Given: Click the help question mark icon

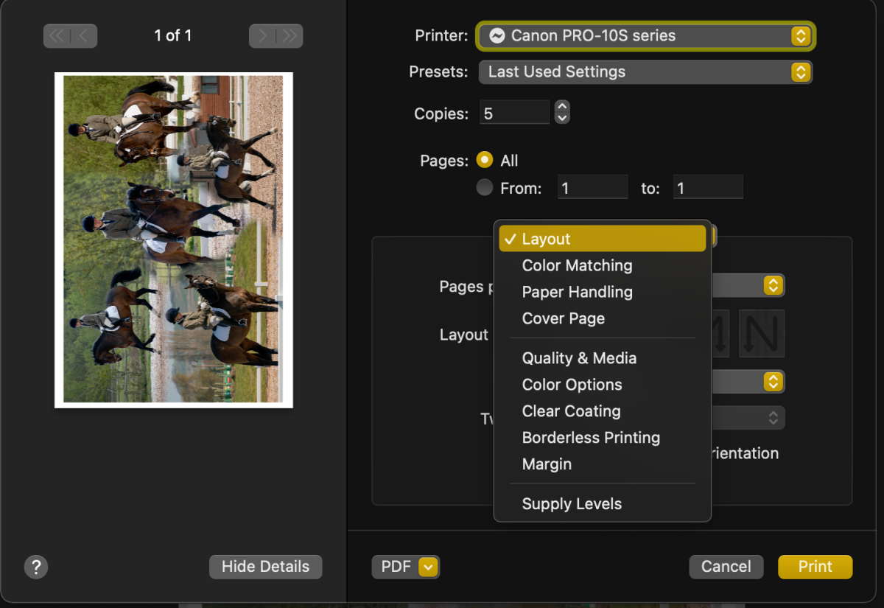Looking at the screenshot, I should click(x=36, y=567).
